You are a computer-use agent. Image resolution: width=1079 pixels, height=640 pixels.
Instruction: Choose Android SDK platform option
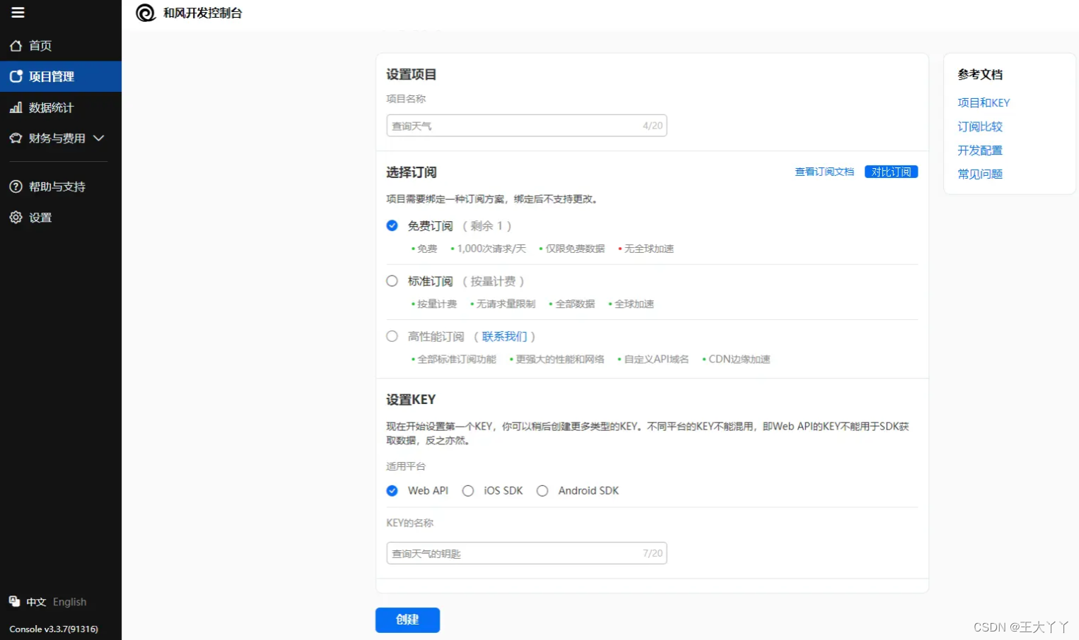pyautogui.click(x=542, y=491)
